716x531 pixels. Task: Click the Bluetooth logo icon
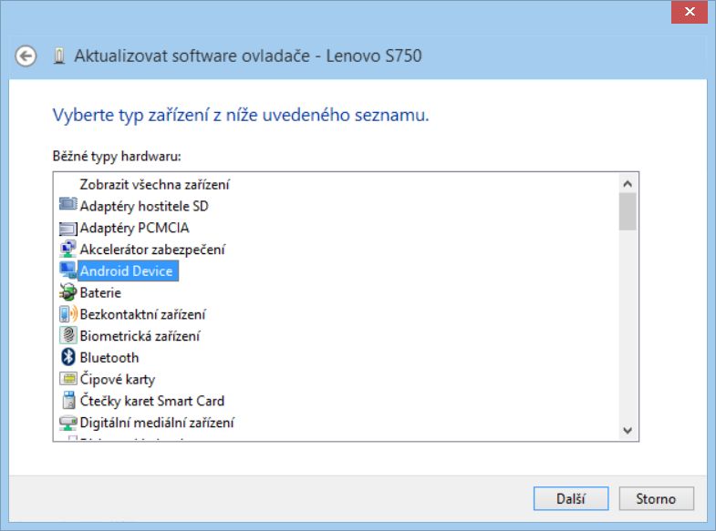coord(68,357)
